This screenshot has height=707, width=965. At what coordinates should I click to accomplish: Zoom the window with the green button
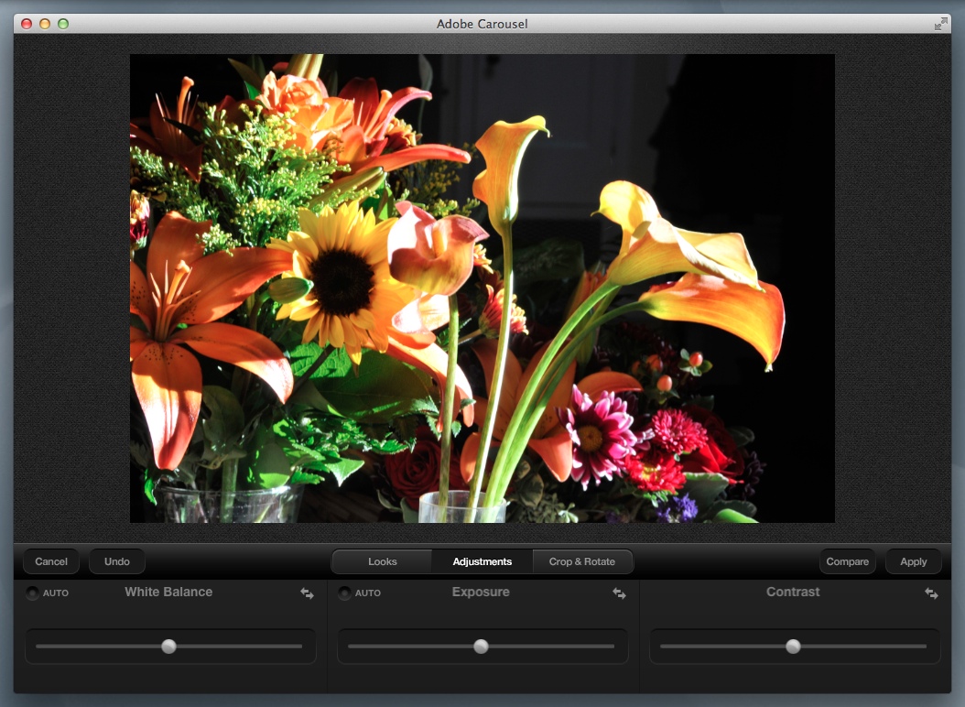tap(63, 24)
